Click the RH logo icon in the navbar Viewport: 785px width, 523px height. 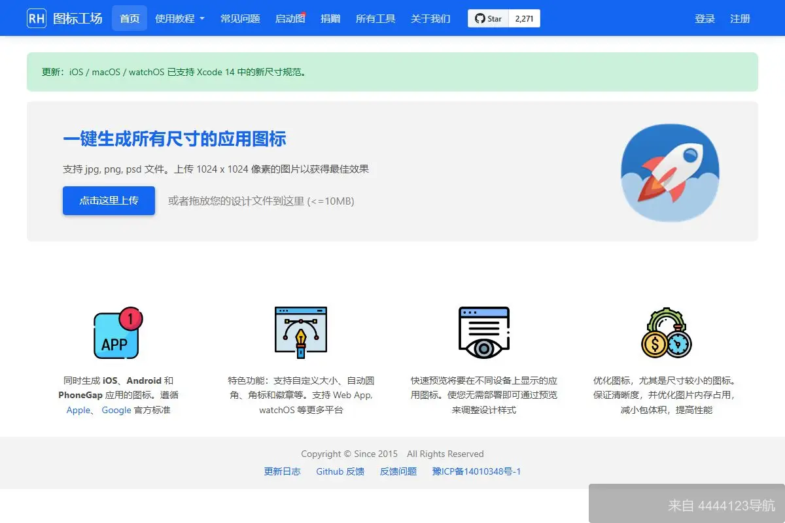coord(36,18)
